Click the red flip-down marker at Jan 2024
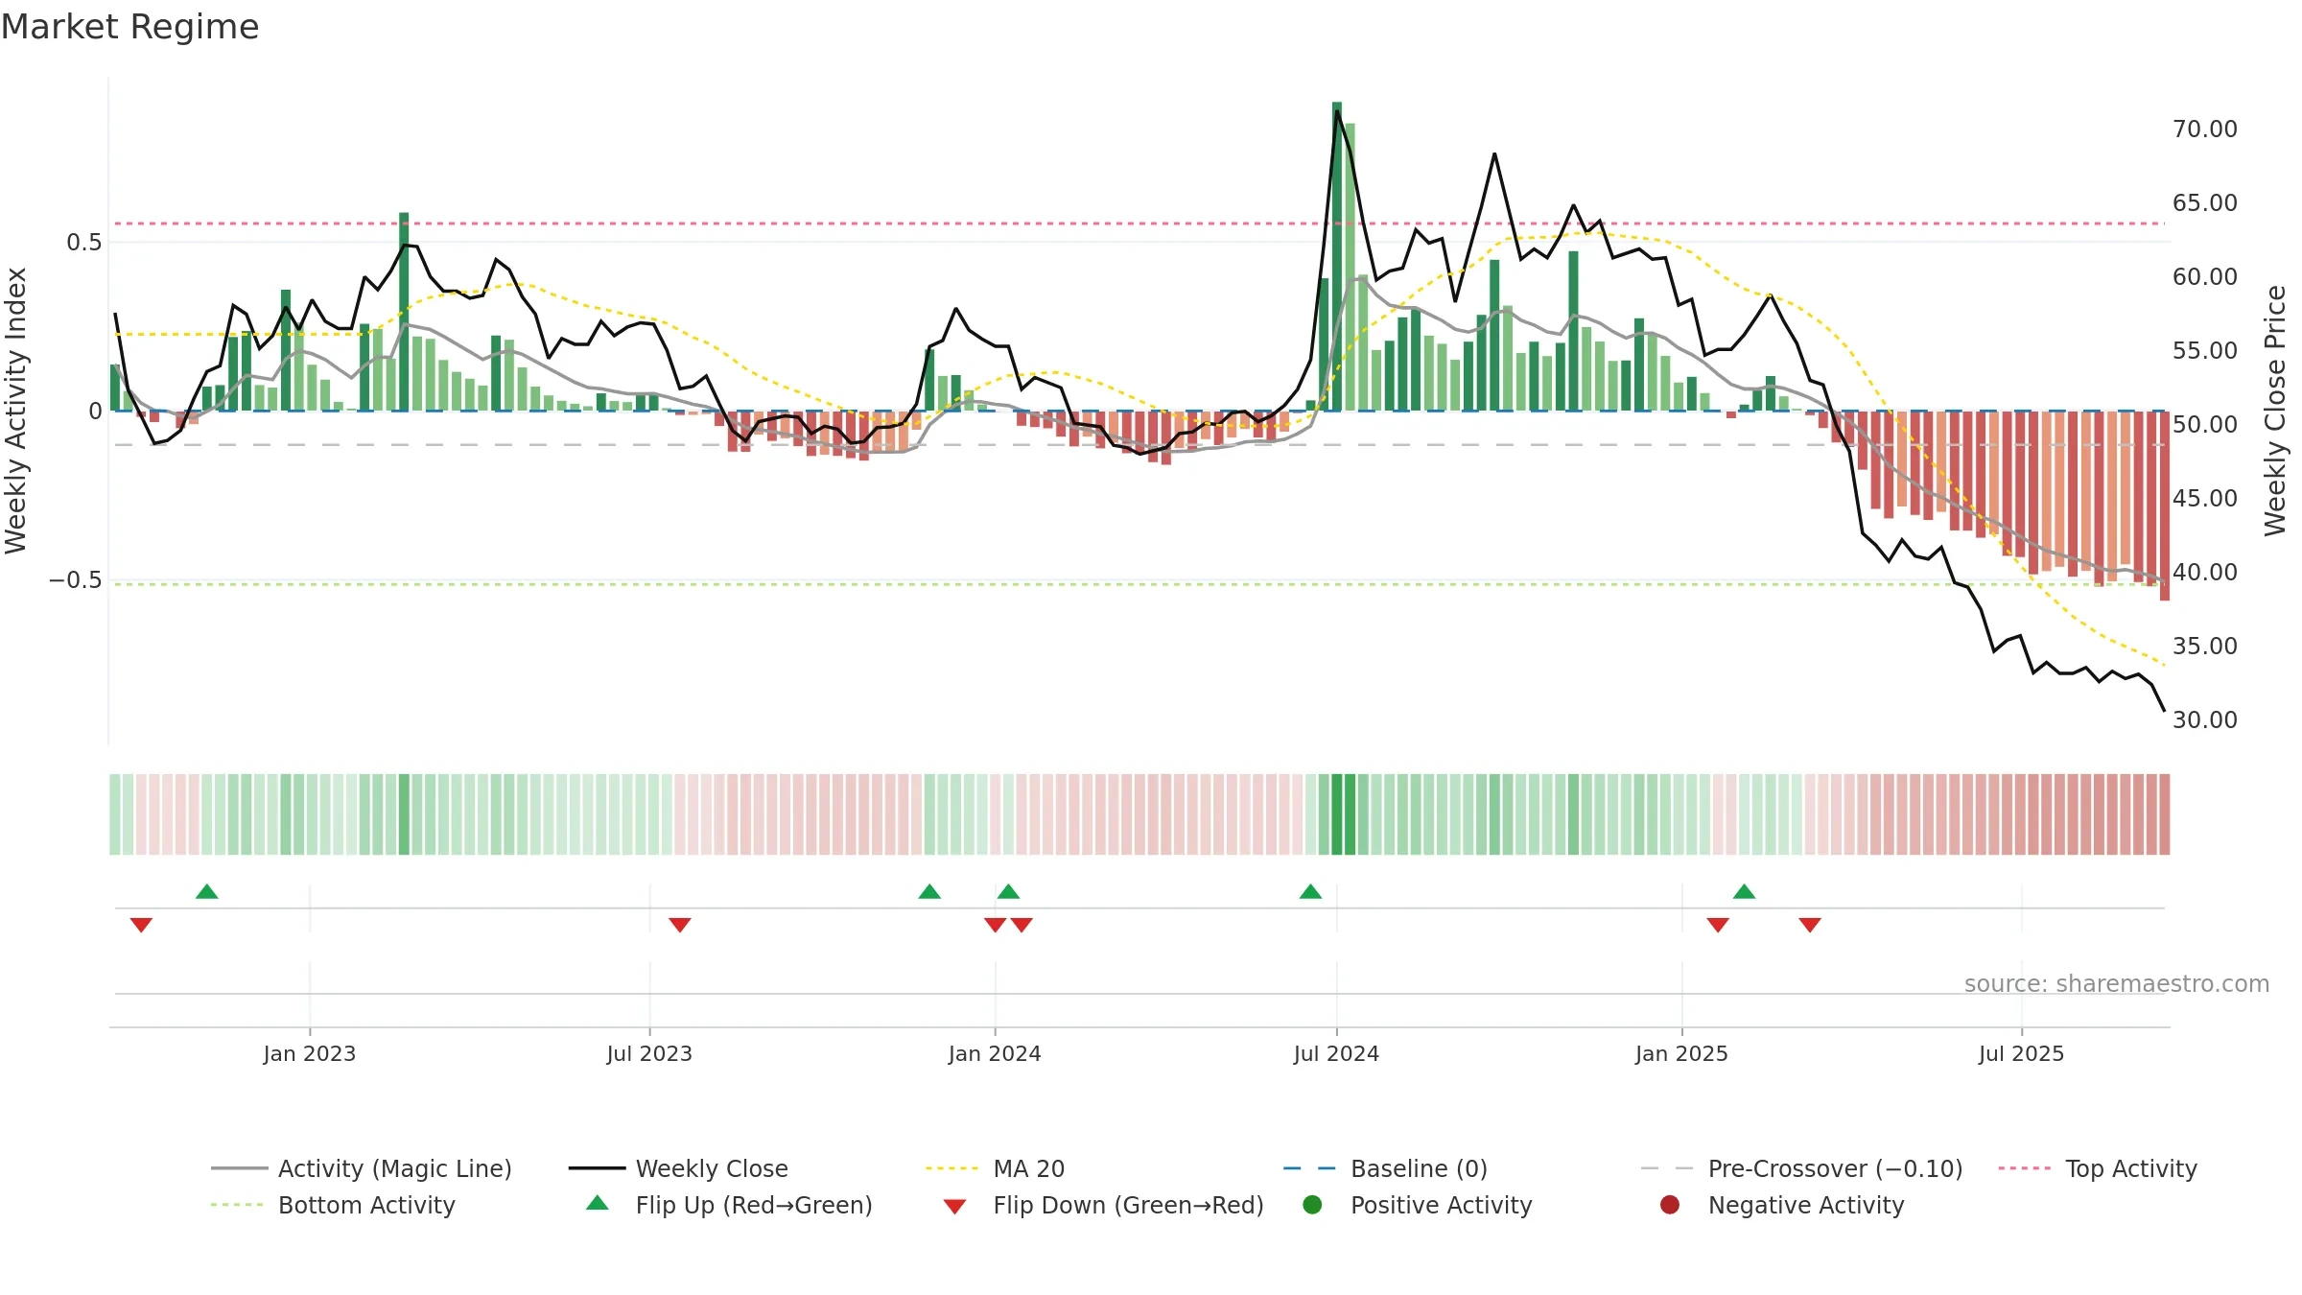The height and width of the screenshot is (1295, 2302). coord(995,925)
